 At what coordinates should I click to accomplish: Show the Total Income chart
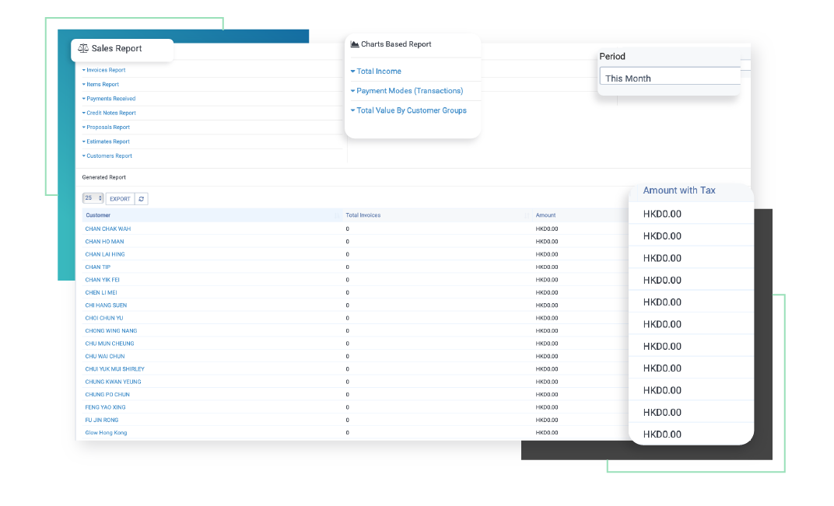[378, 71]
